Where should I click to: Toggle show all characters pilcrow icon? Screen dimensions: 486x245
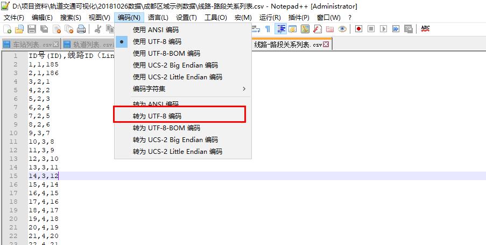tap(267, 29)
